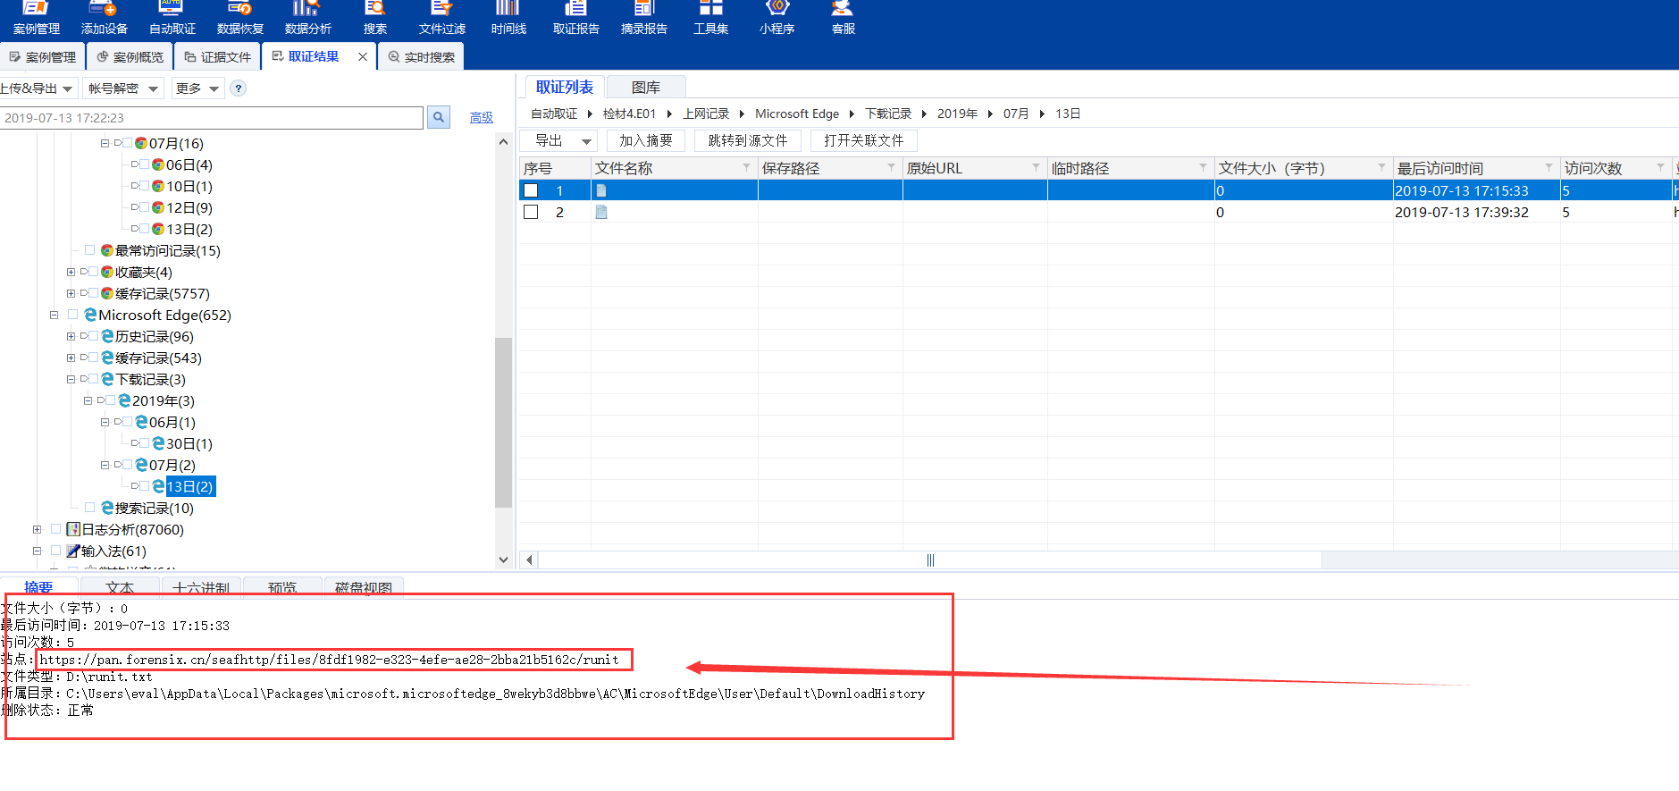
Task: Click the 原始URL column filter icon
Action: [x=1036, y=167]
